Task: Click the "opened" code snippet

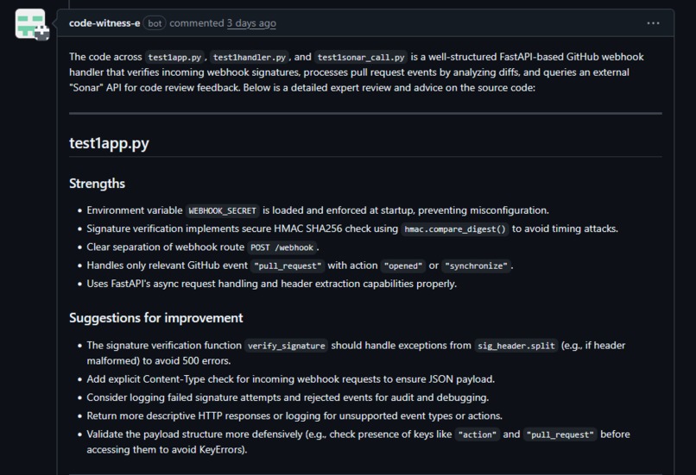Action: click(x=403, y=266)
